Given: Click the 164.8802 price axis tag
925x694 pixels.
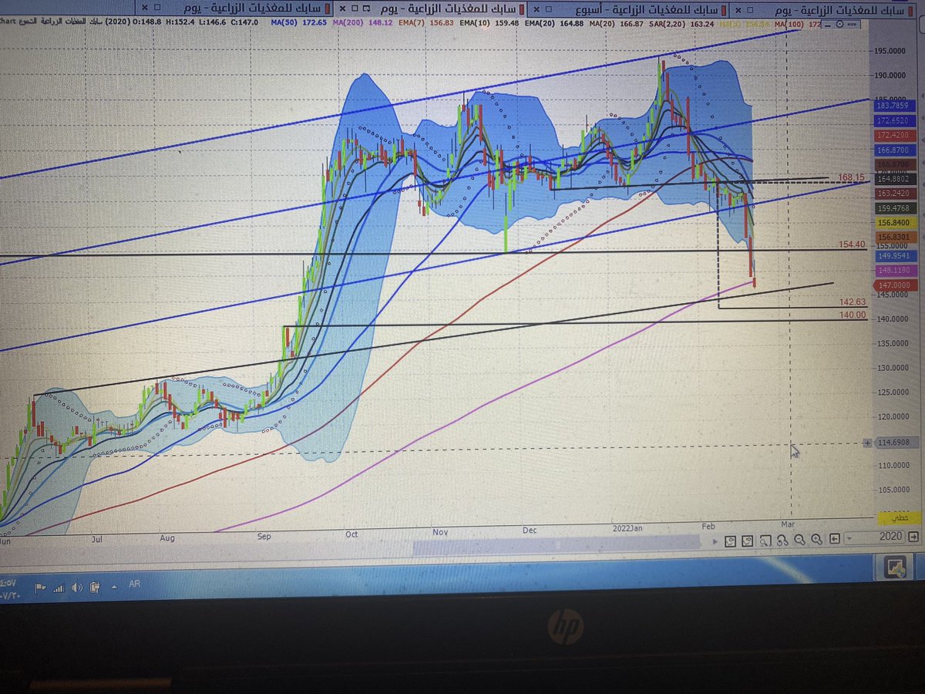Looking at the screenshot, I should [896, 179].
